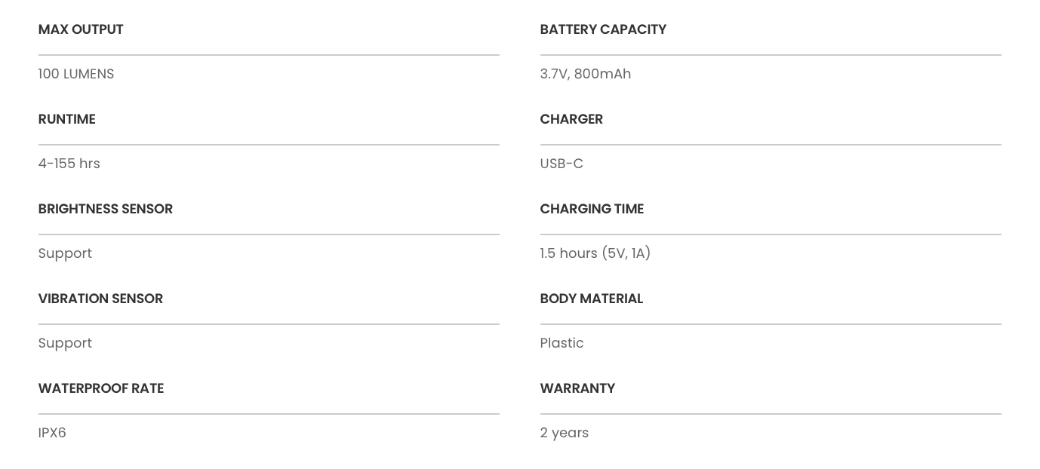The image size is (1040, 469).
Task: Click the BRIGHTNESS SENSOR heading
Action: pos(106,209)
